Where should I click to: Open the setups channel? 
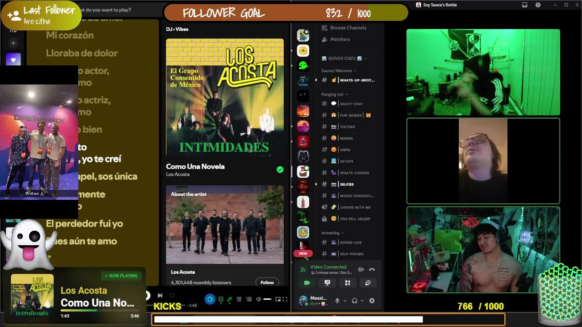click(x=349, y=161)
